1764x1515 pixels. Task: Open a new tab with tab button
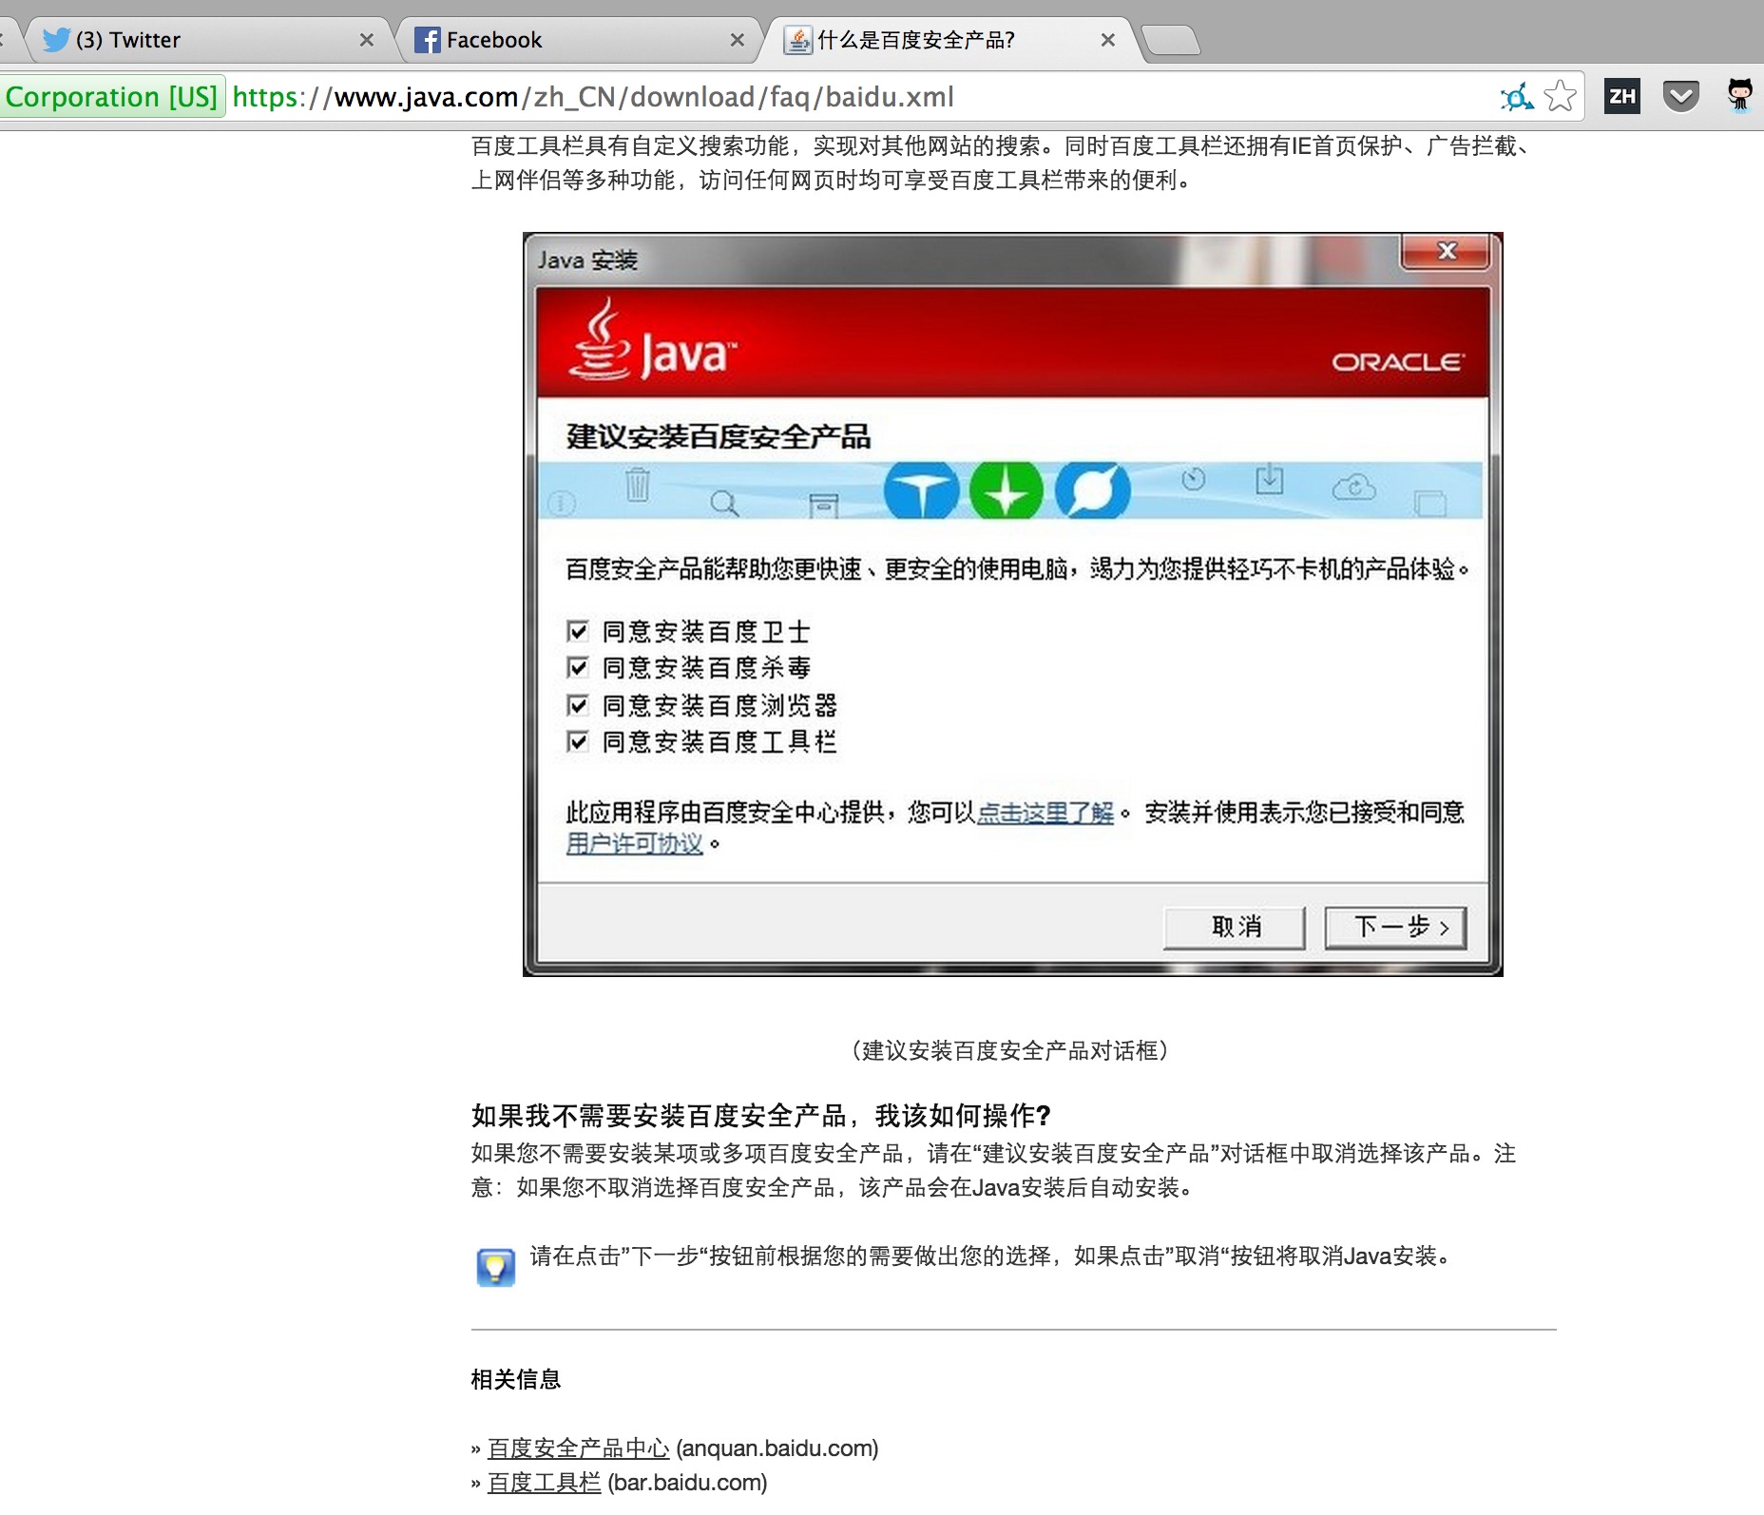pyautogui.click(x=1171, y=41)
